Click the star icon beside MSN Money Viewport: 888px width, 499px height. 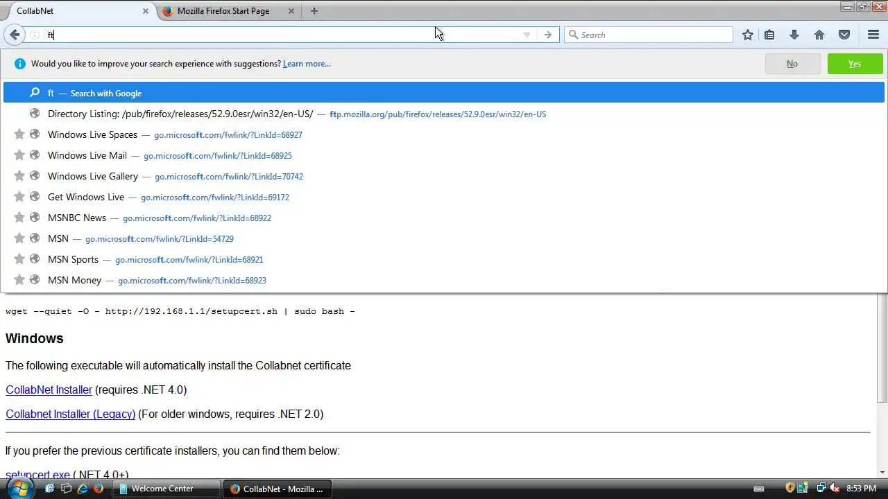pos(19,280)
